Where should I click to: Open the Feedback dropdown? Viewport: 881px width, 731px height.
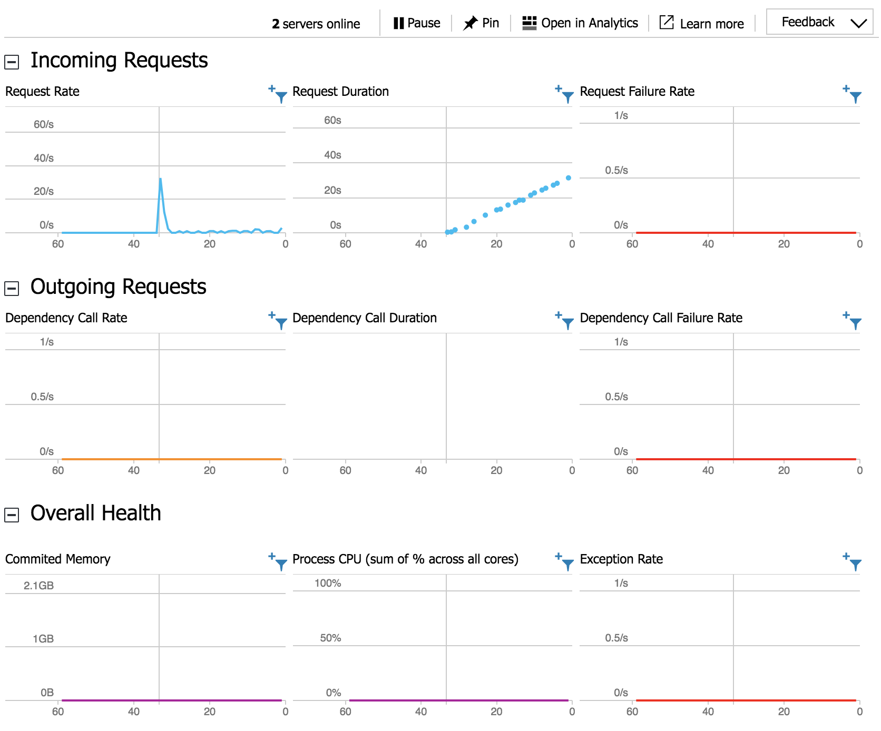tap(819, 22)
